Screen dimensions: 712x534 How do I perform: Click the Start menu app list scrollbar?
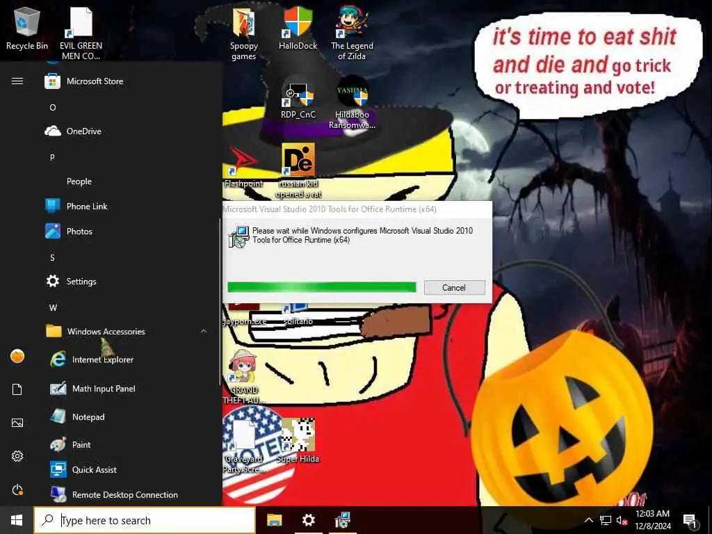[220, 302]
